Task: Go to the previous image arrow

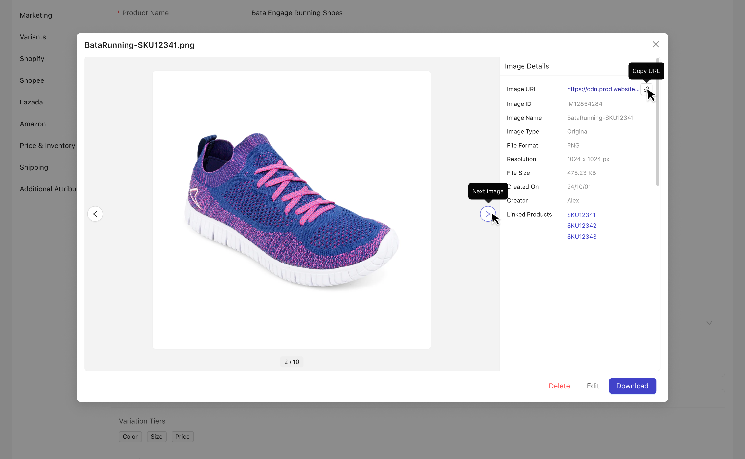Action: (x=95, y=214)
